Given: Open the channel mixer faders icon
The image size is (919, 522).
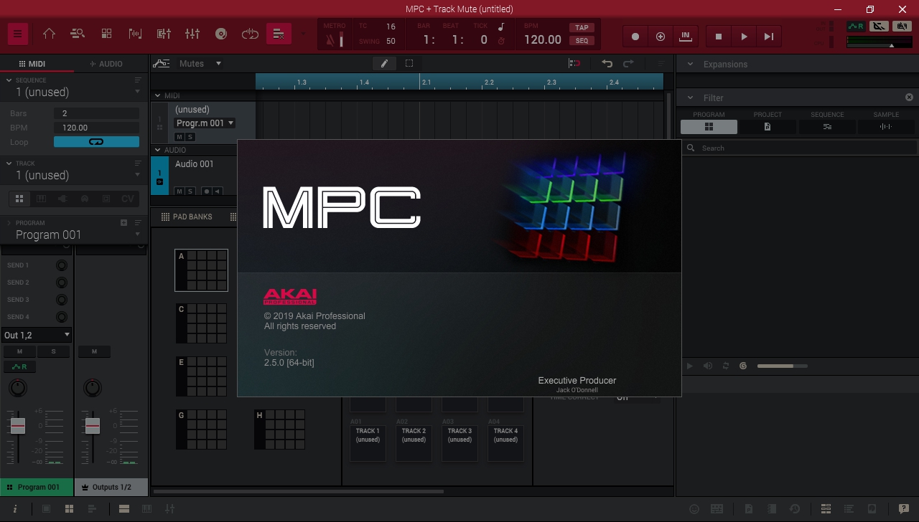Looking at the screenshot, I should pos(192,34).
